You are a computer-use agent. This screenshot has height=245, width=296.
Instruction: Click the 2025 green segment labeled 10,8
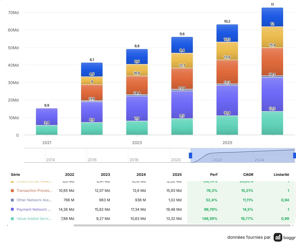(227, 125)
